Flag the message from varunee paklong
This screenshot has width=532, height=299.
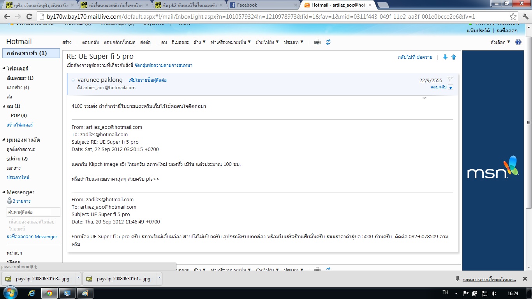click(450, 79)
